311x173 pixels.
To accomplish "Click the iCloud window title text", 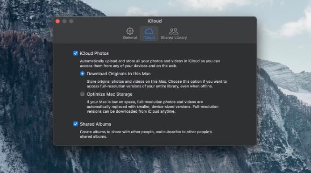I will click(x=155, y=21).
